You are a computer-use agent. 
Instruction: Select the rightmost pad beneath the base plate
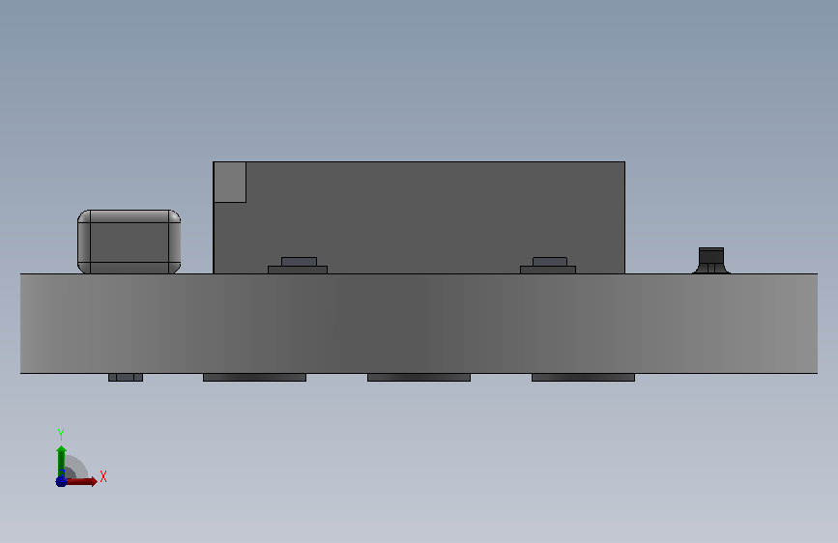click(583, 378)
